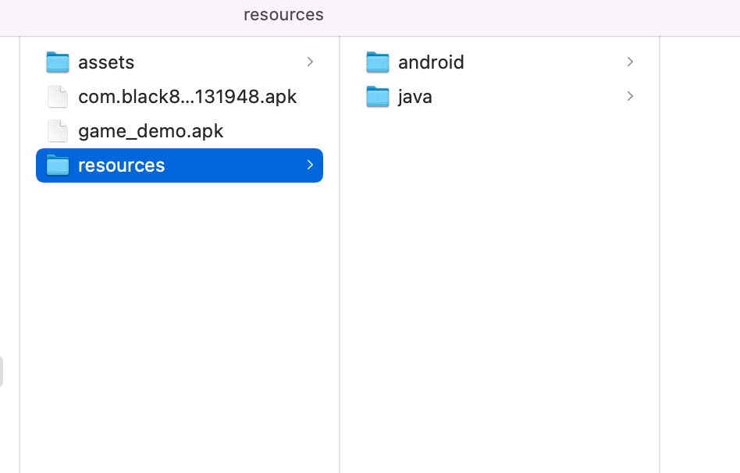Image resolution: width=740 pixels, height=473 pixels.
Task: Select the resources folder label
Action: pos(121,165)
